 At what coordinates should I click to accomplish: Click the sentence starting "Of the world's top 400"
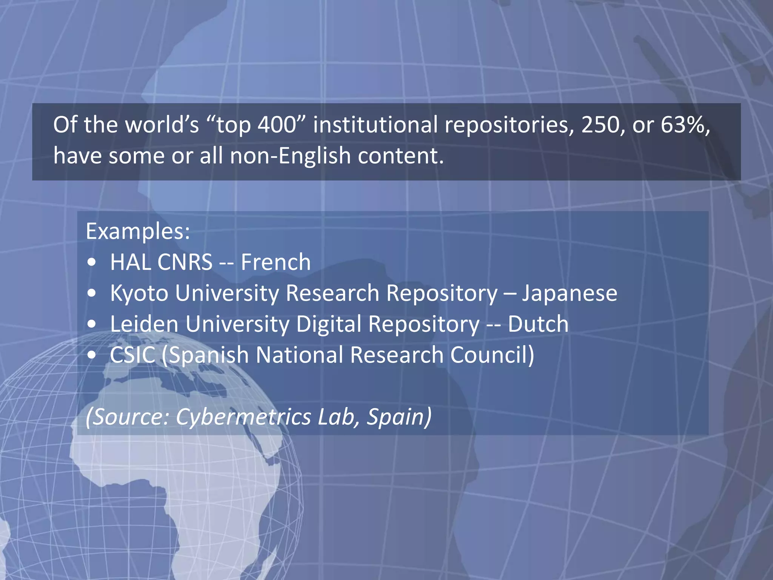pos(382,140)
